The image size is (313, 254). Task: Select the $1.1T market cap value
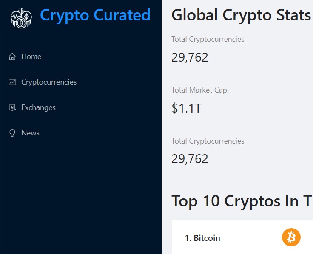tap(186, 108)
